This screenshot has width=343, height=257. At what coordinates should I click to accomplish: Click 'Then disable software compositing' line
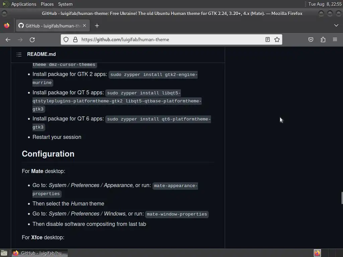coord(89,224)
